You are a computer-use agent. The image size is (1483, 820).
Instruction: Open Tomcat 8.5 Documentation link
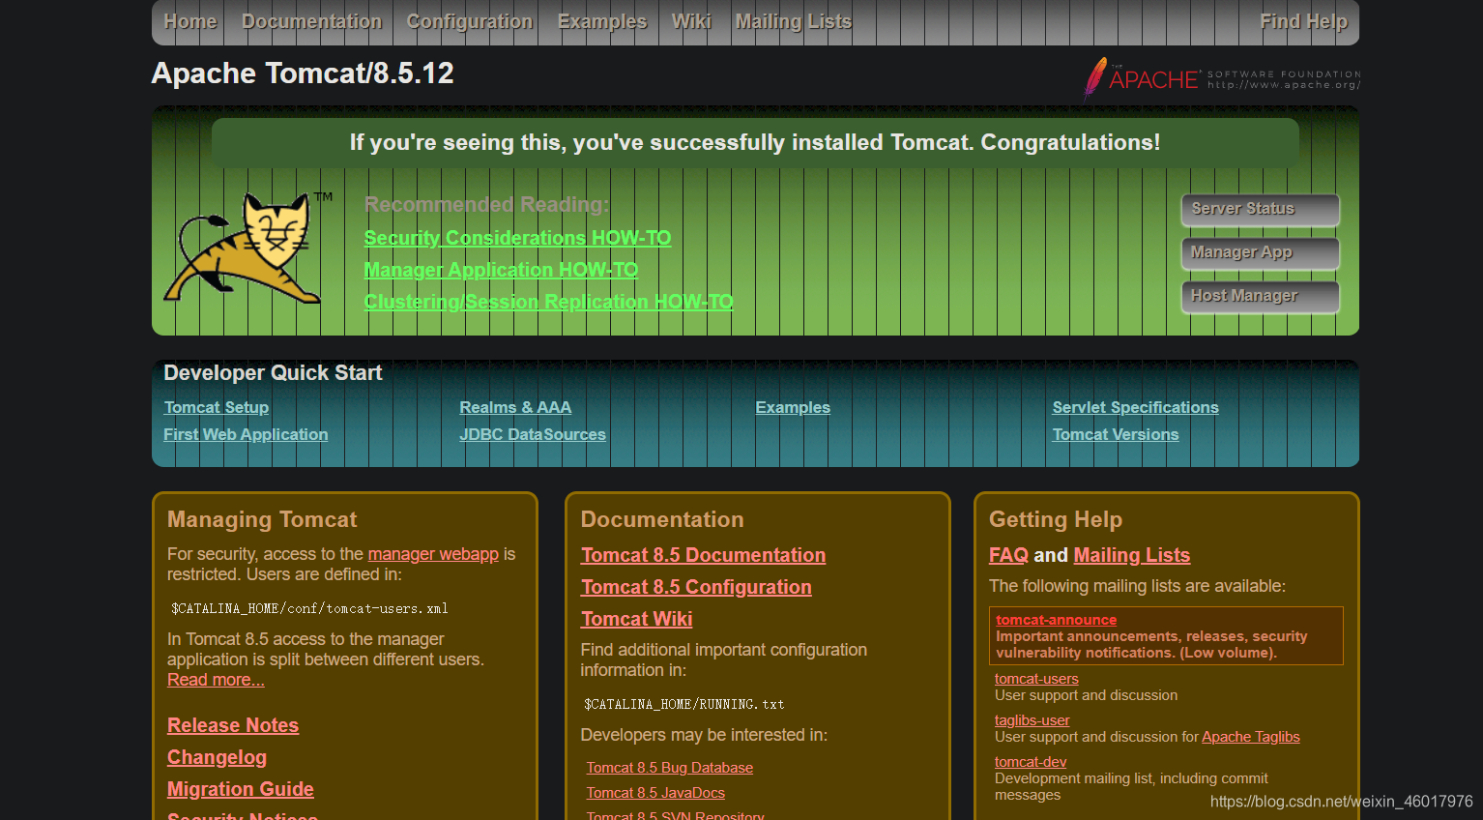tap(703, 555)
